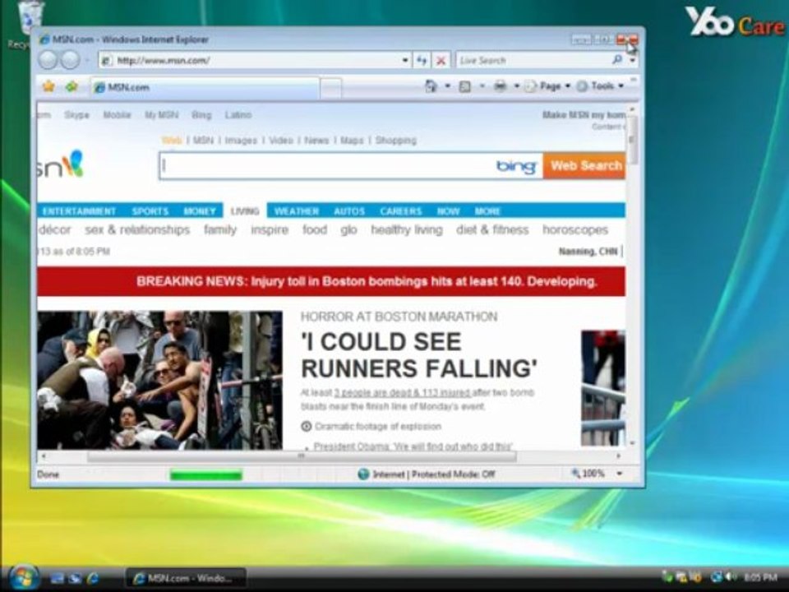Click the Print toolbar icon
789x592 pixels.
point(500,86)
